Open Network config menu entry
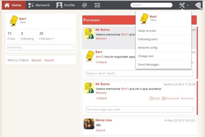The image size is (205, 137). click(x=148, y=48)
